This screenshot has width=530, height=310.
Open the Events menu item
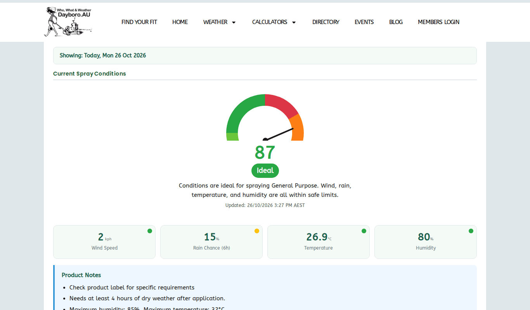click(x=364, y=22)
